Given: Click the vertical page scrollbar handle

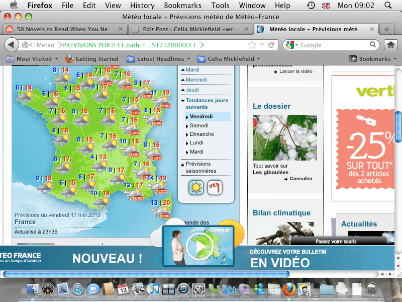Looking at the screenshot, I should coord(398,127).
